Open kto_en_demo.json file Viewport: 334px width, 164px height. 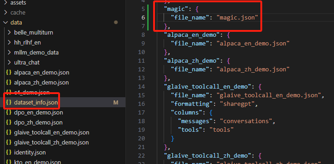(37, 162)
